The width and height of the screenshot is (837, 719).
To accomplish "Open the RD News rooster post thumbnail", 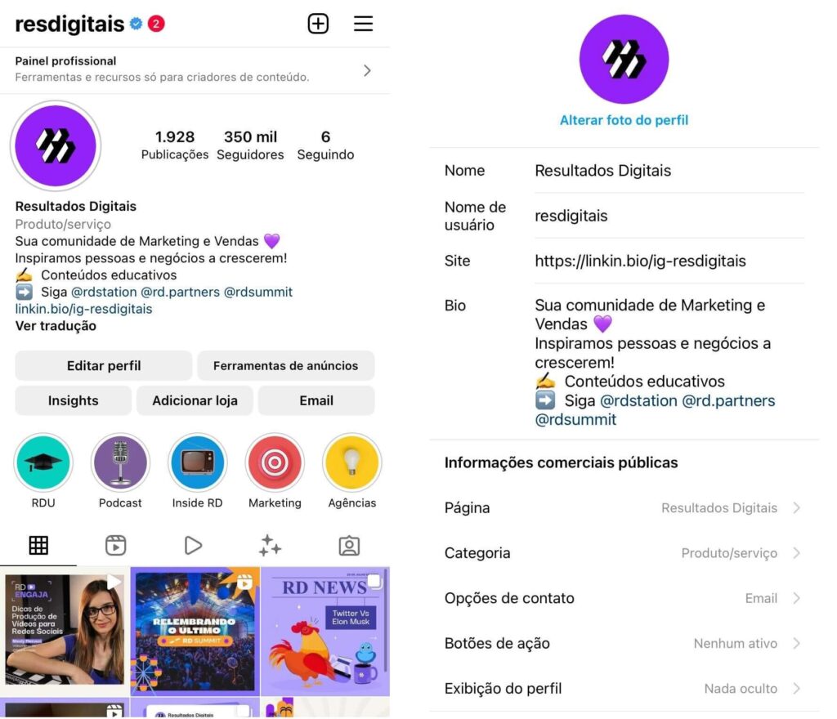I will click(325, 631).
